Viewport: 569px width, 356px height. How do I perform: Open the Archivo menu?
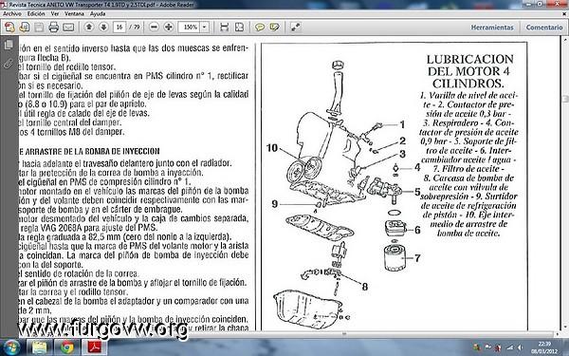click(x=12, y=14)
